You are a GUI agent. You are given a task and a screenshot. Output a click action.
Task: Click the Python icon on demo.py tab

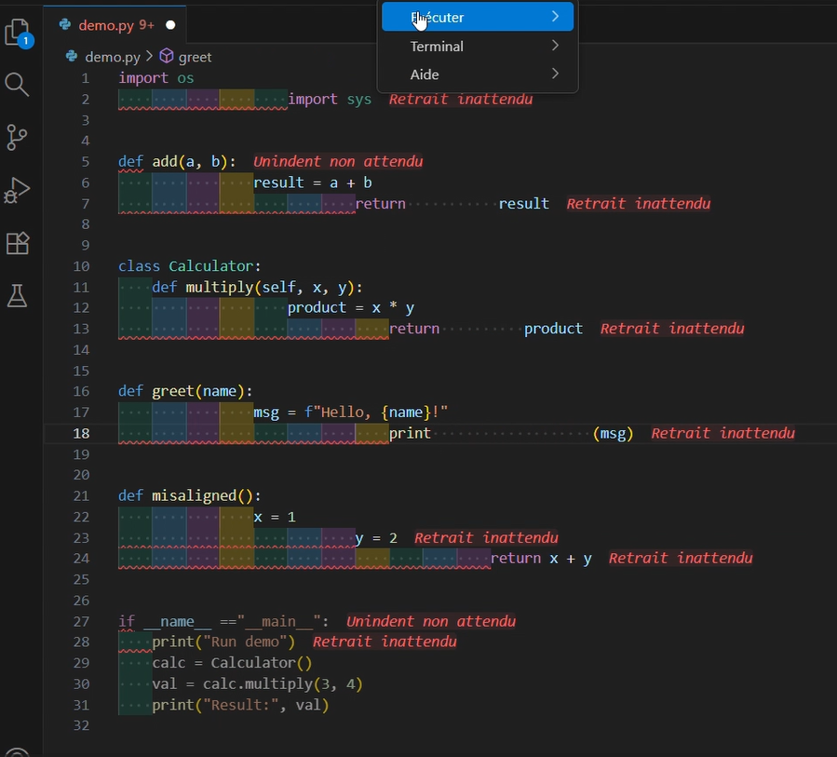coord(64,25)
